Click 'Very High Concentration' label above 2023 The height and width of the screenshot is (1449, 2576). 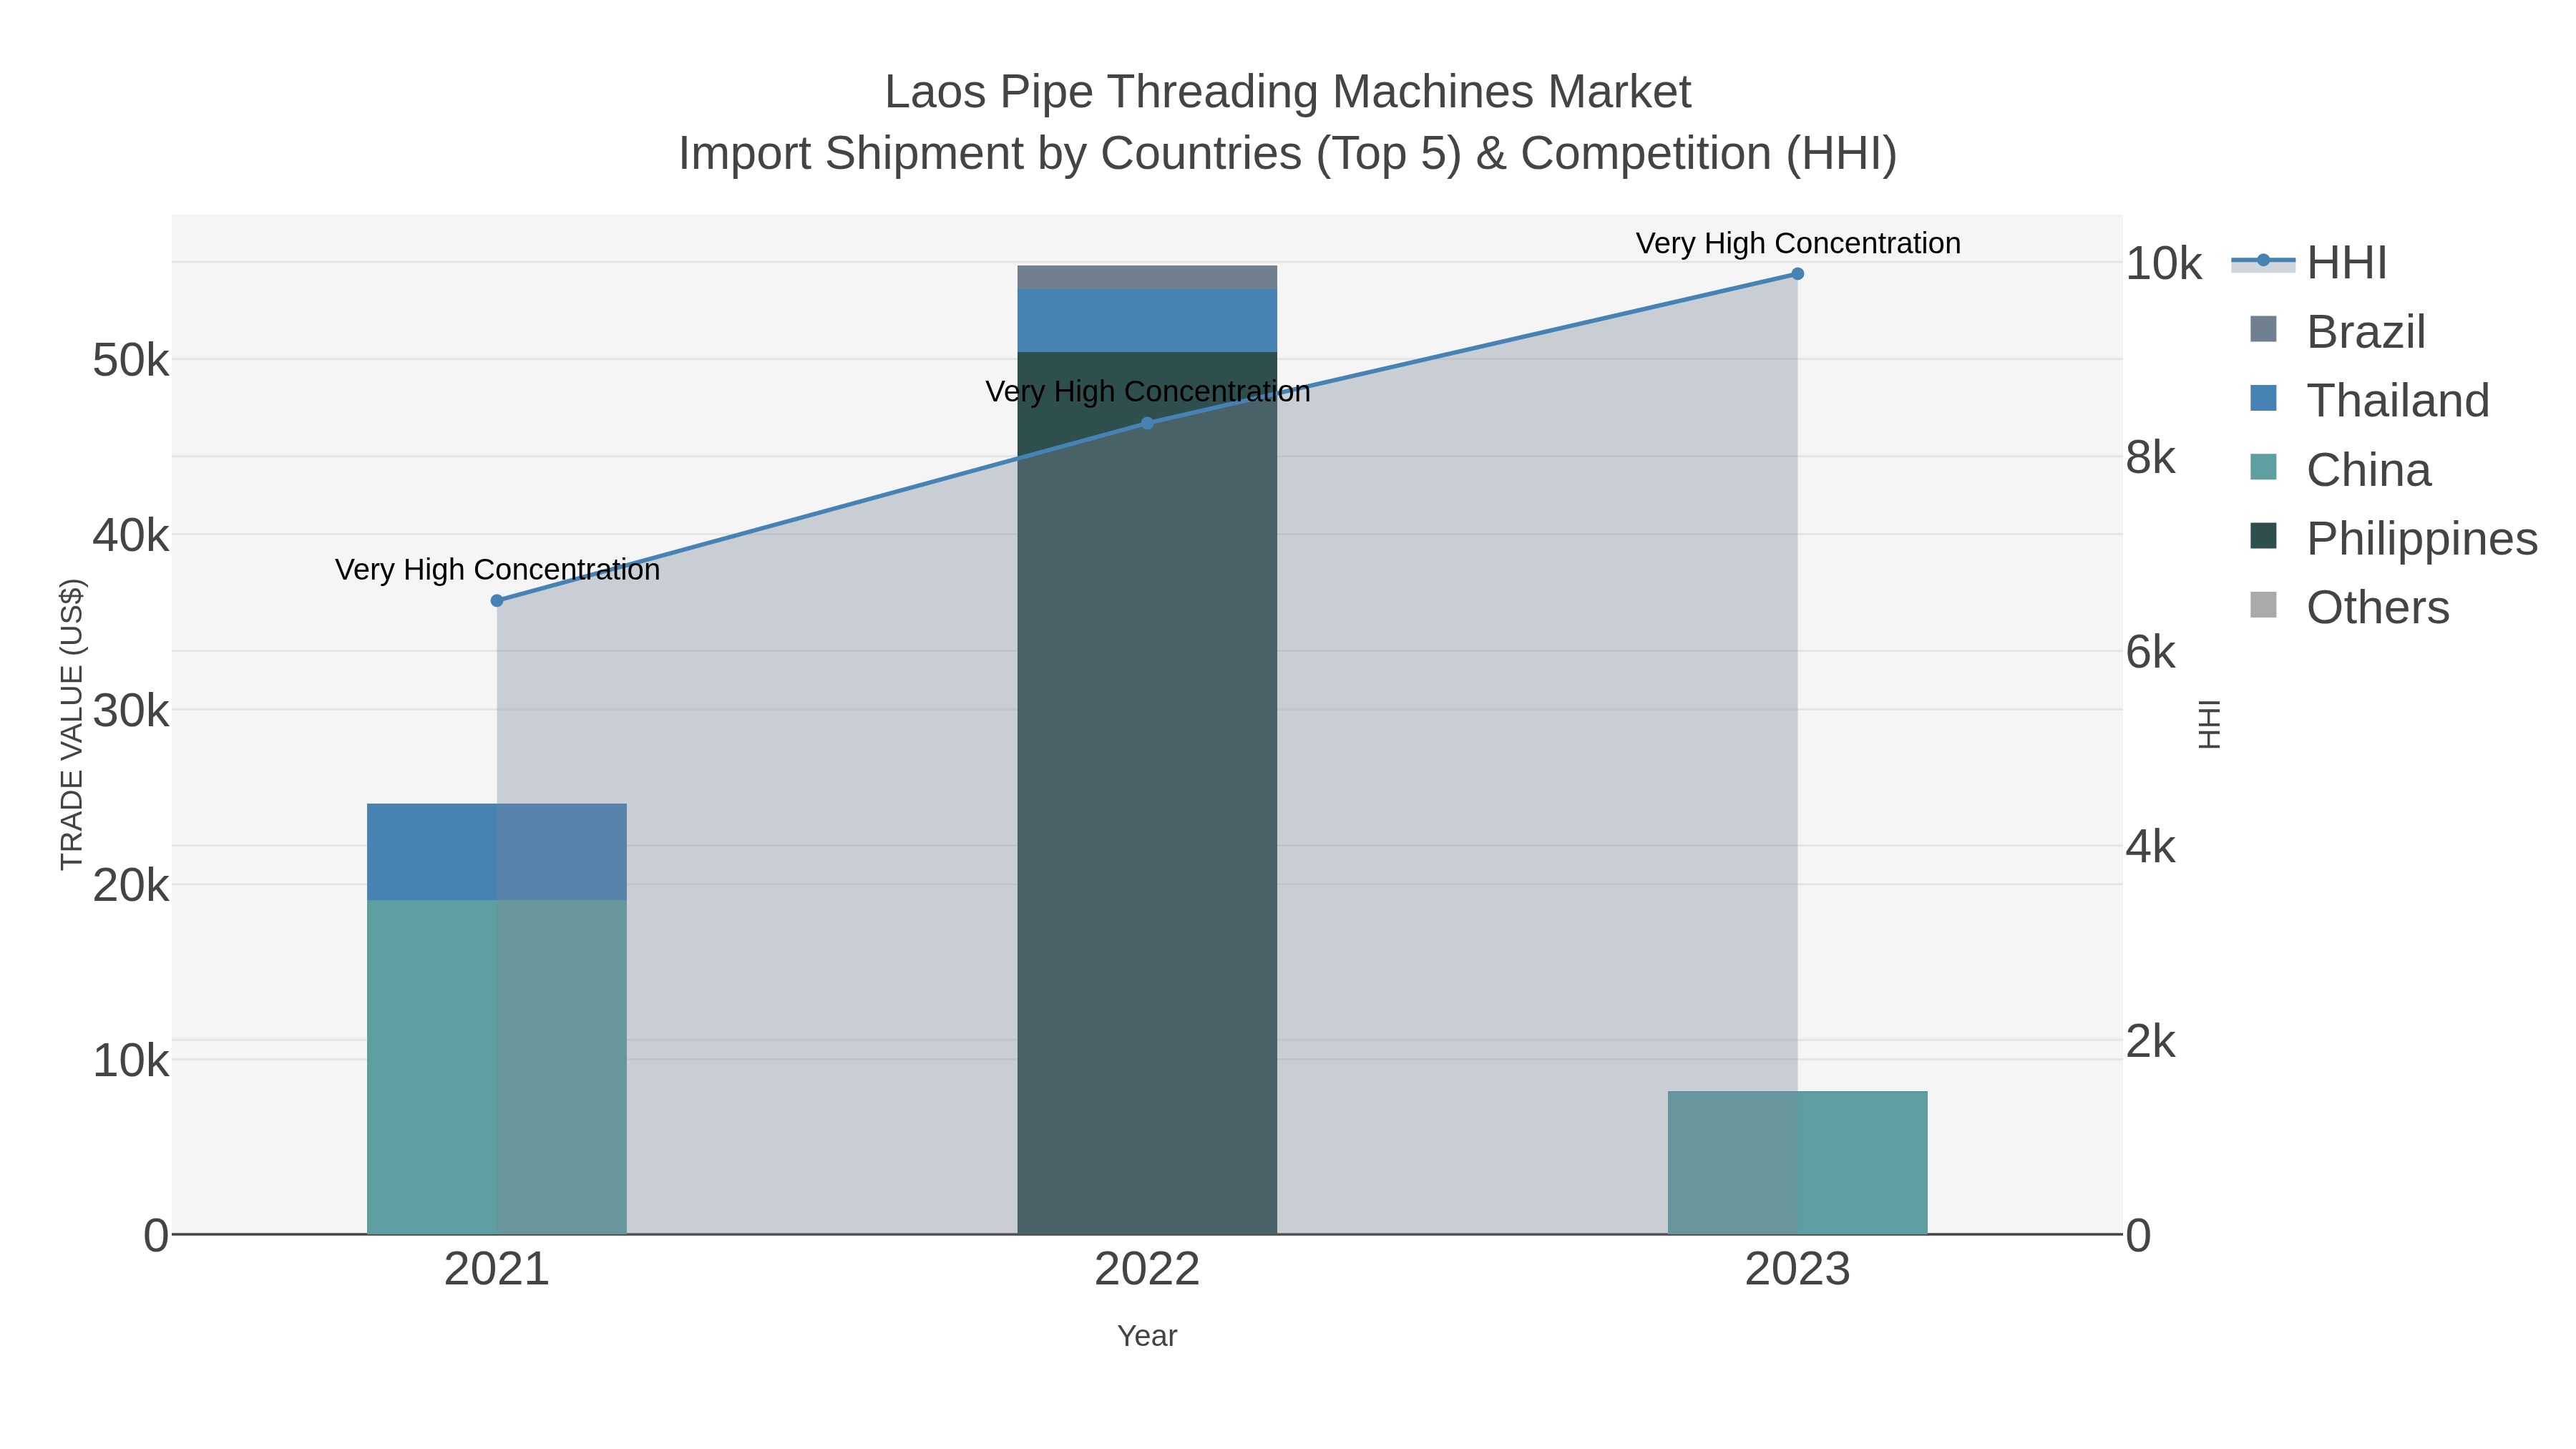click(x=1797, y=243)
